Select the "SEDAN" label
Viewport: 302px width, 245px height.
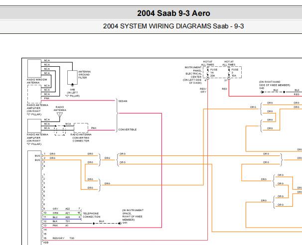(123, 101)
